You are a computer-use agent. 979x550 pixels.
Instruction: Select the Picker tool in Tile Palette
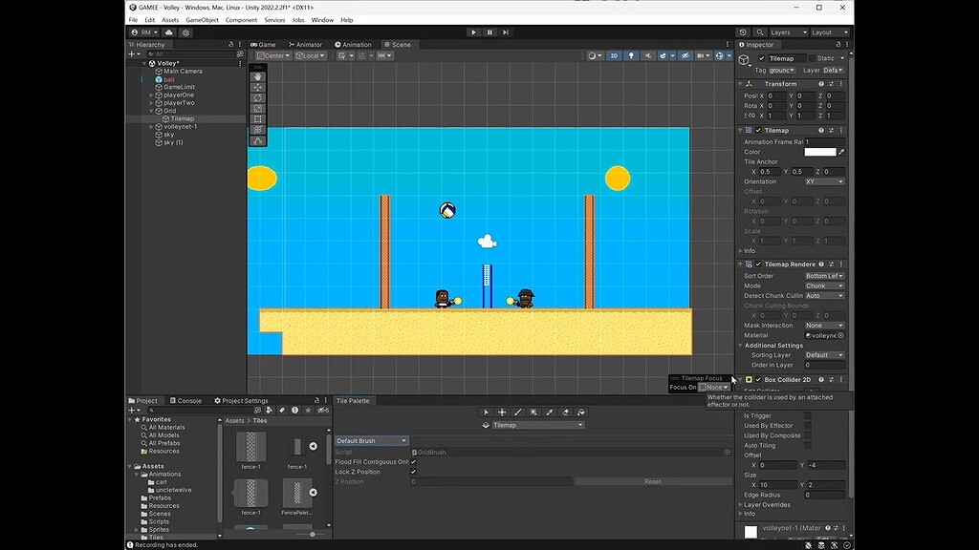click(549, 412)
